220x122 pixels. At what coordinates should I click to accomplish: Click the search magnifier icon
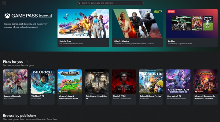pos(79,3)
